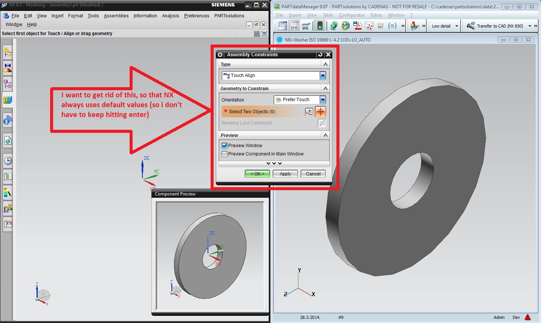Open the HD3D Tools info icon in sidebar
This screenshot has height=323, width=541.
[x=8, y=121]
